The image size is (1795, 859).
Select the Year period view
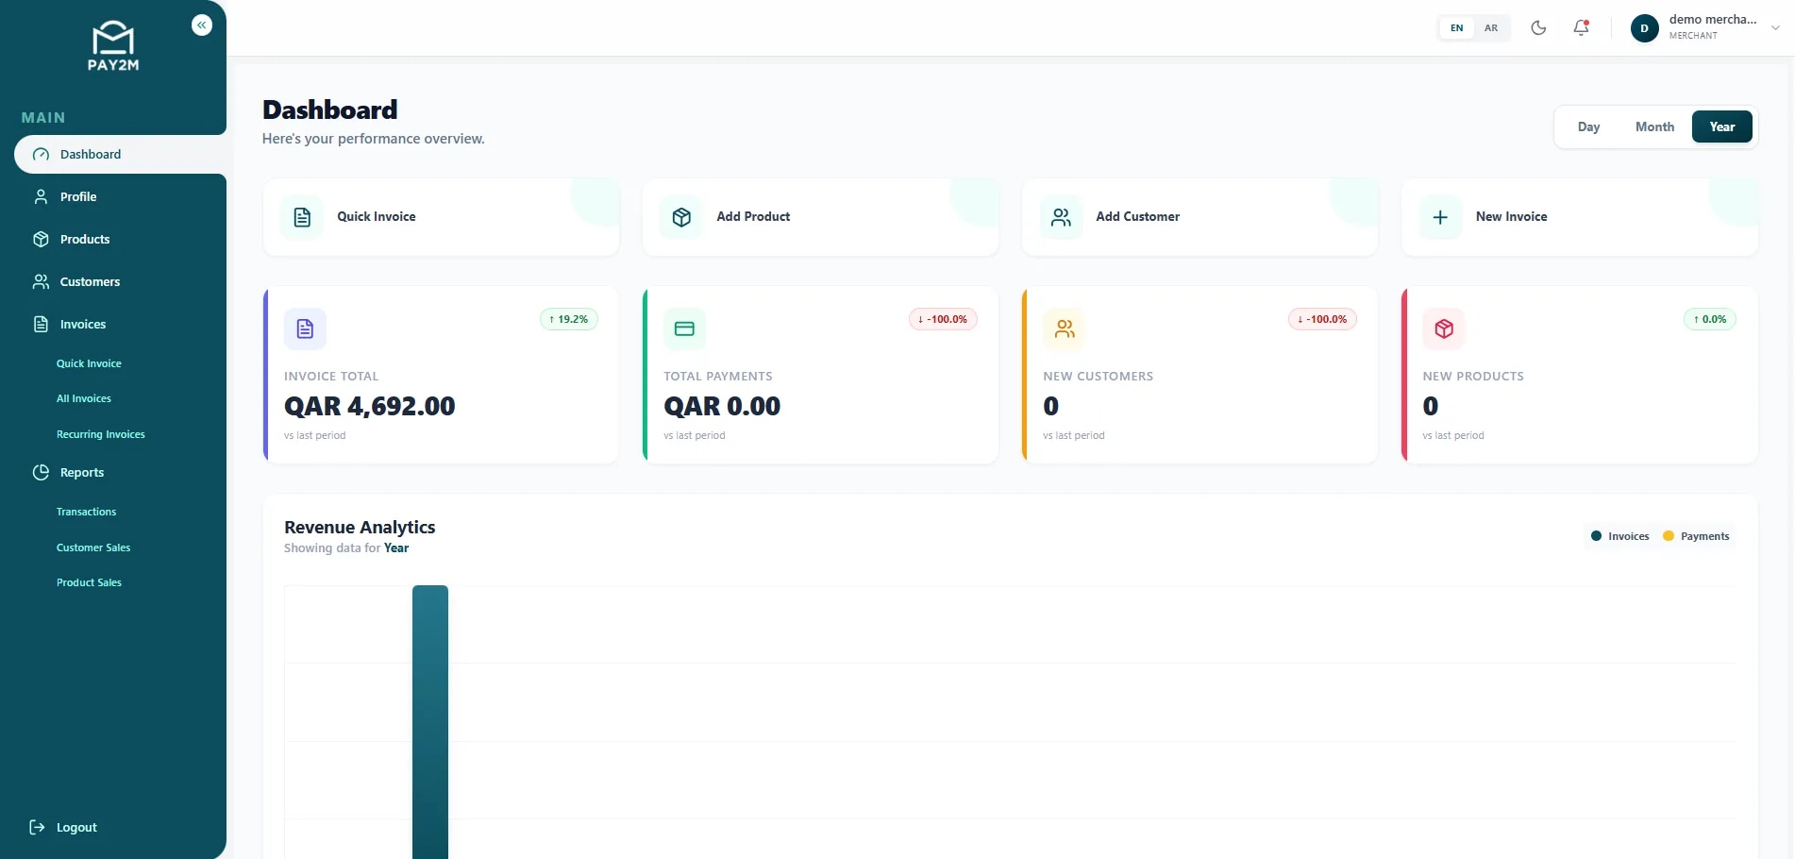1721,126
